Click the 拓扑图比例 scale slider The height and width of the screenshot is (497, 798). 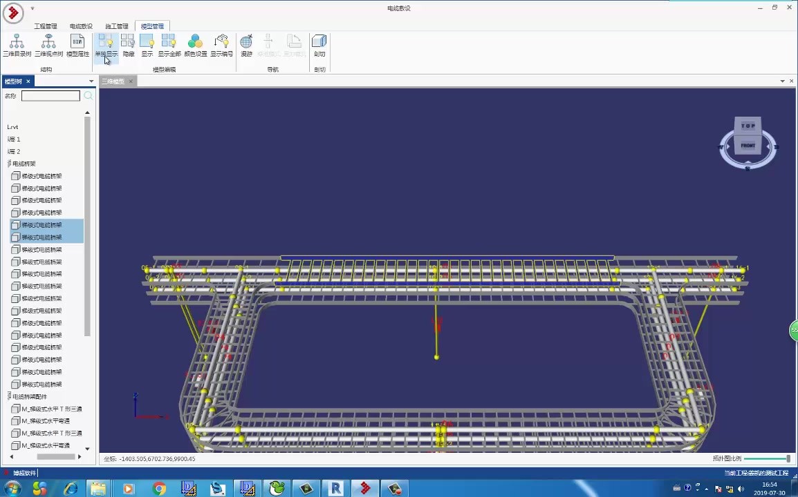pyautogui.click(x=768, y=459)
